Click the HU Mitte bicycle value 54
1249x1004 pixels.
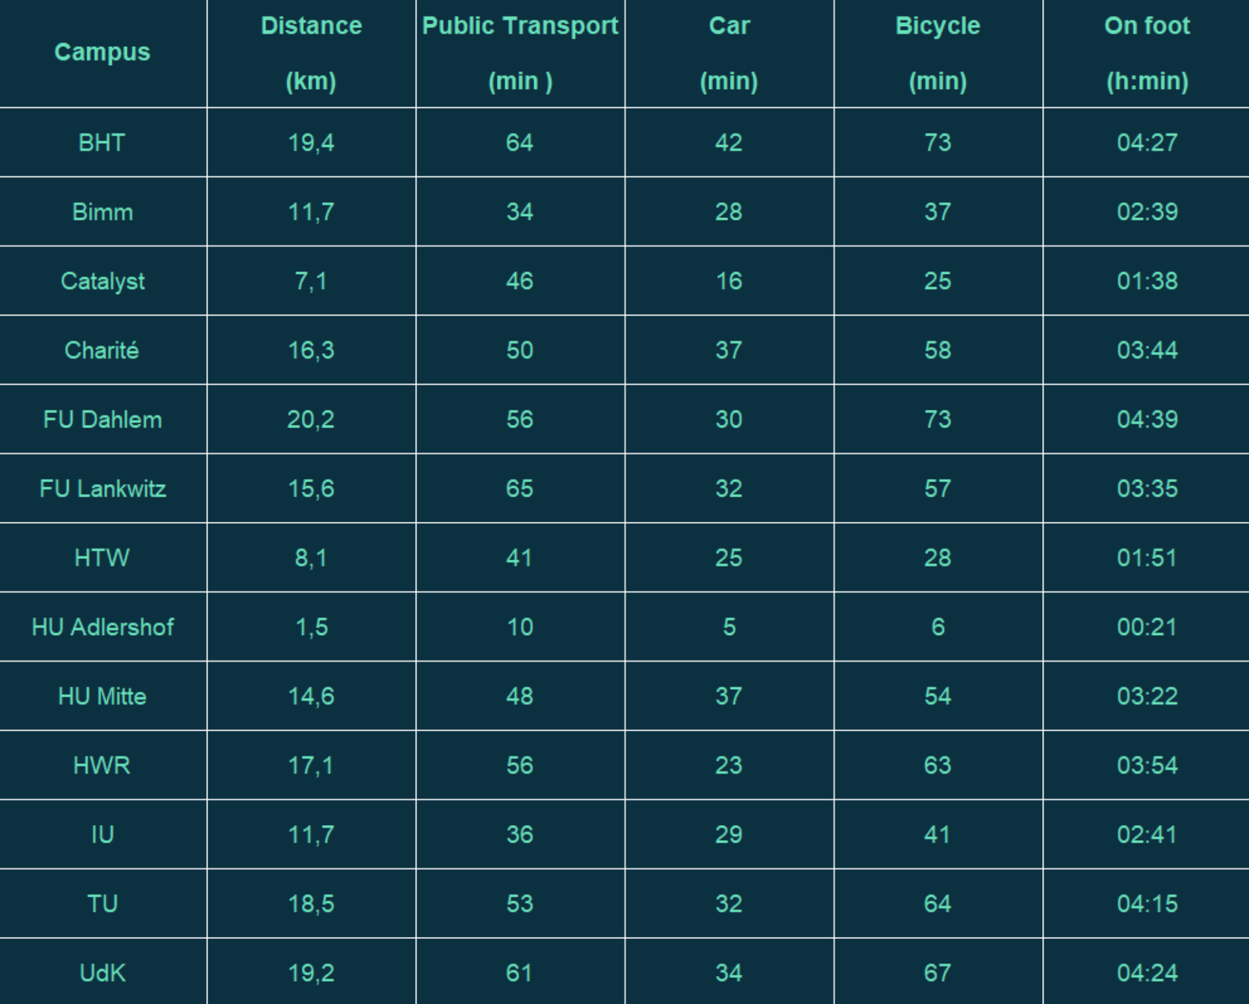pos(937,696)
